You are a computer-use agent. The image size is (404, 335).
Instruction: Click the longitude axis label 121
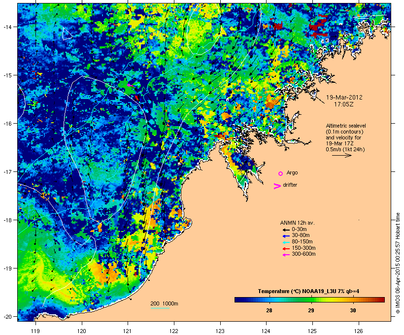(x=128, y=331)
